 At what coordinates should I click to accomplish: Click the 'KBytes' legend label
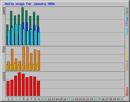(x=127, y=92)
